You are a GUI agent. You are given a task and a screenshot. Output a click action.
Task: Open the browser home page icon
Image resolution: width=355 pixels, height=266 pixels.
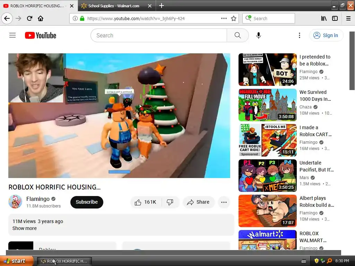[41, 18]
